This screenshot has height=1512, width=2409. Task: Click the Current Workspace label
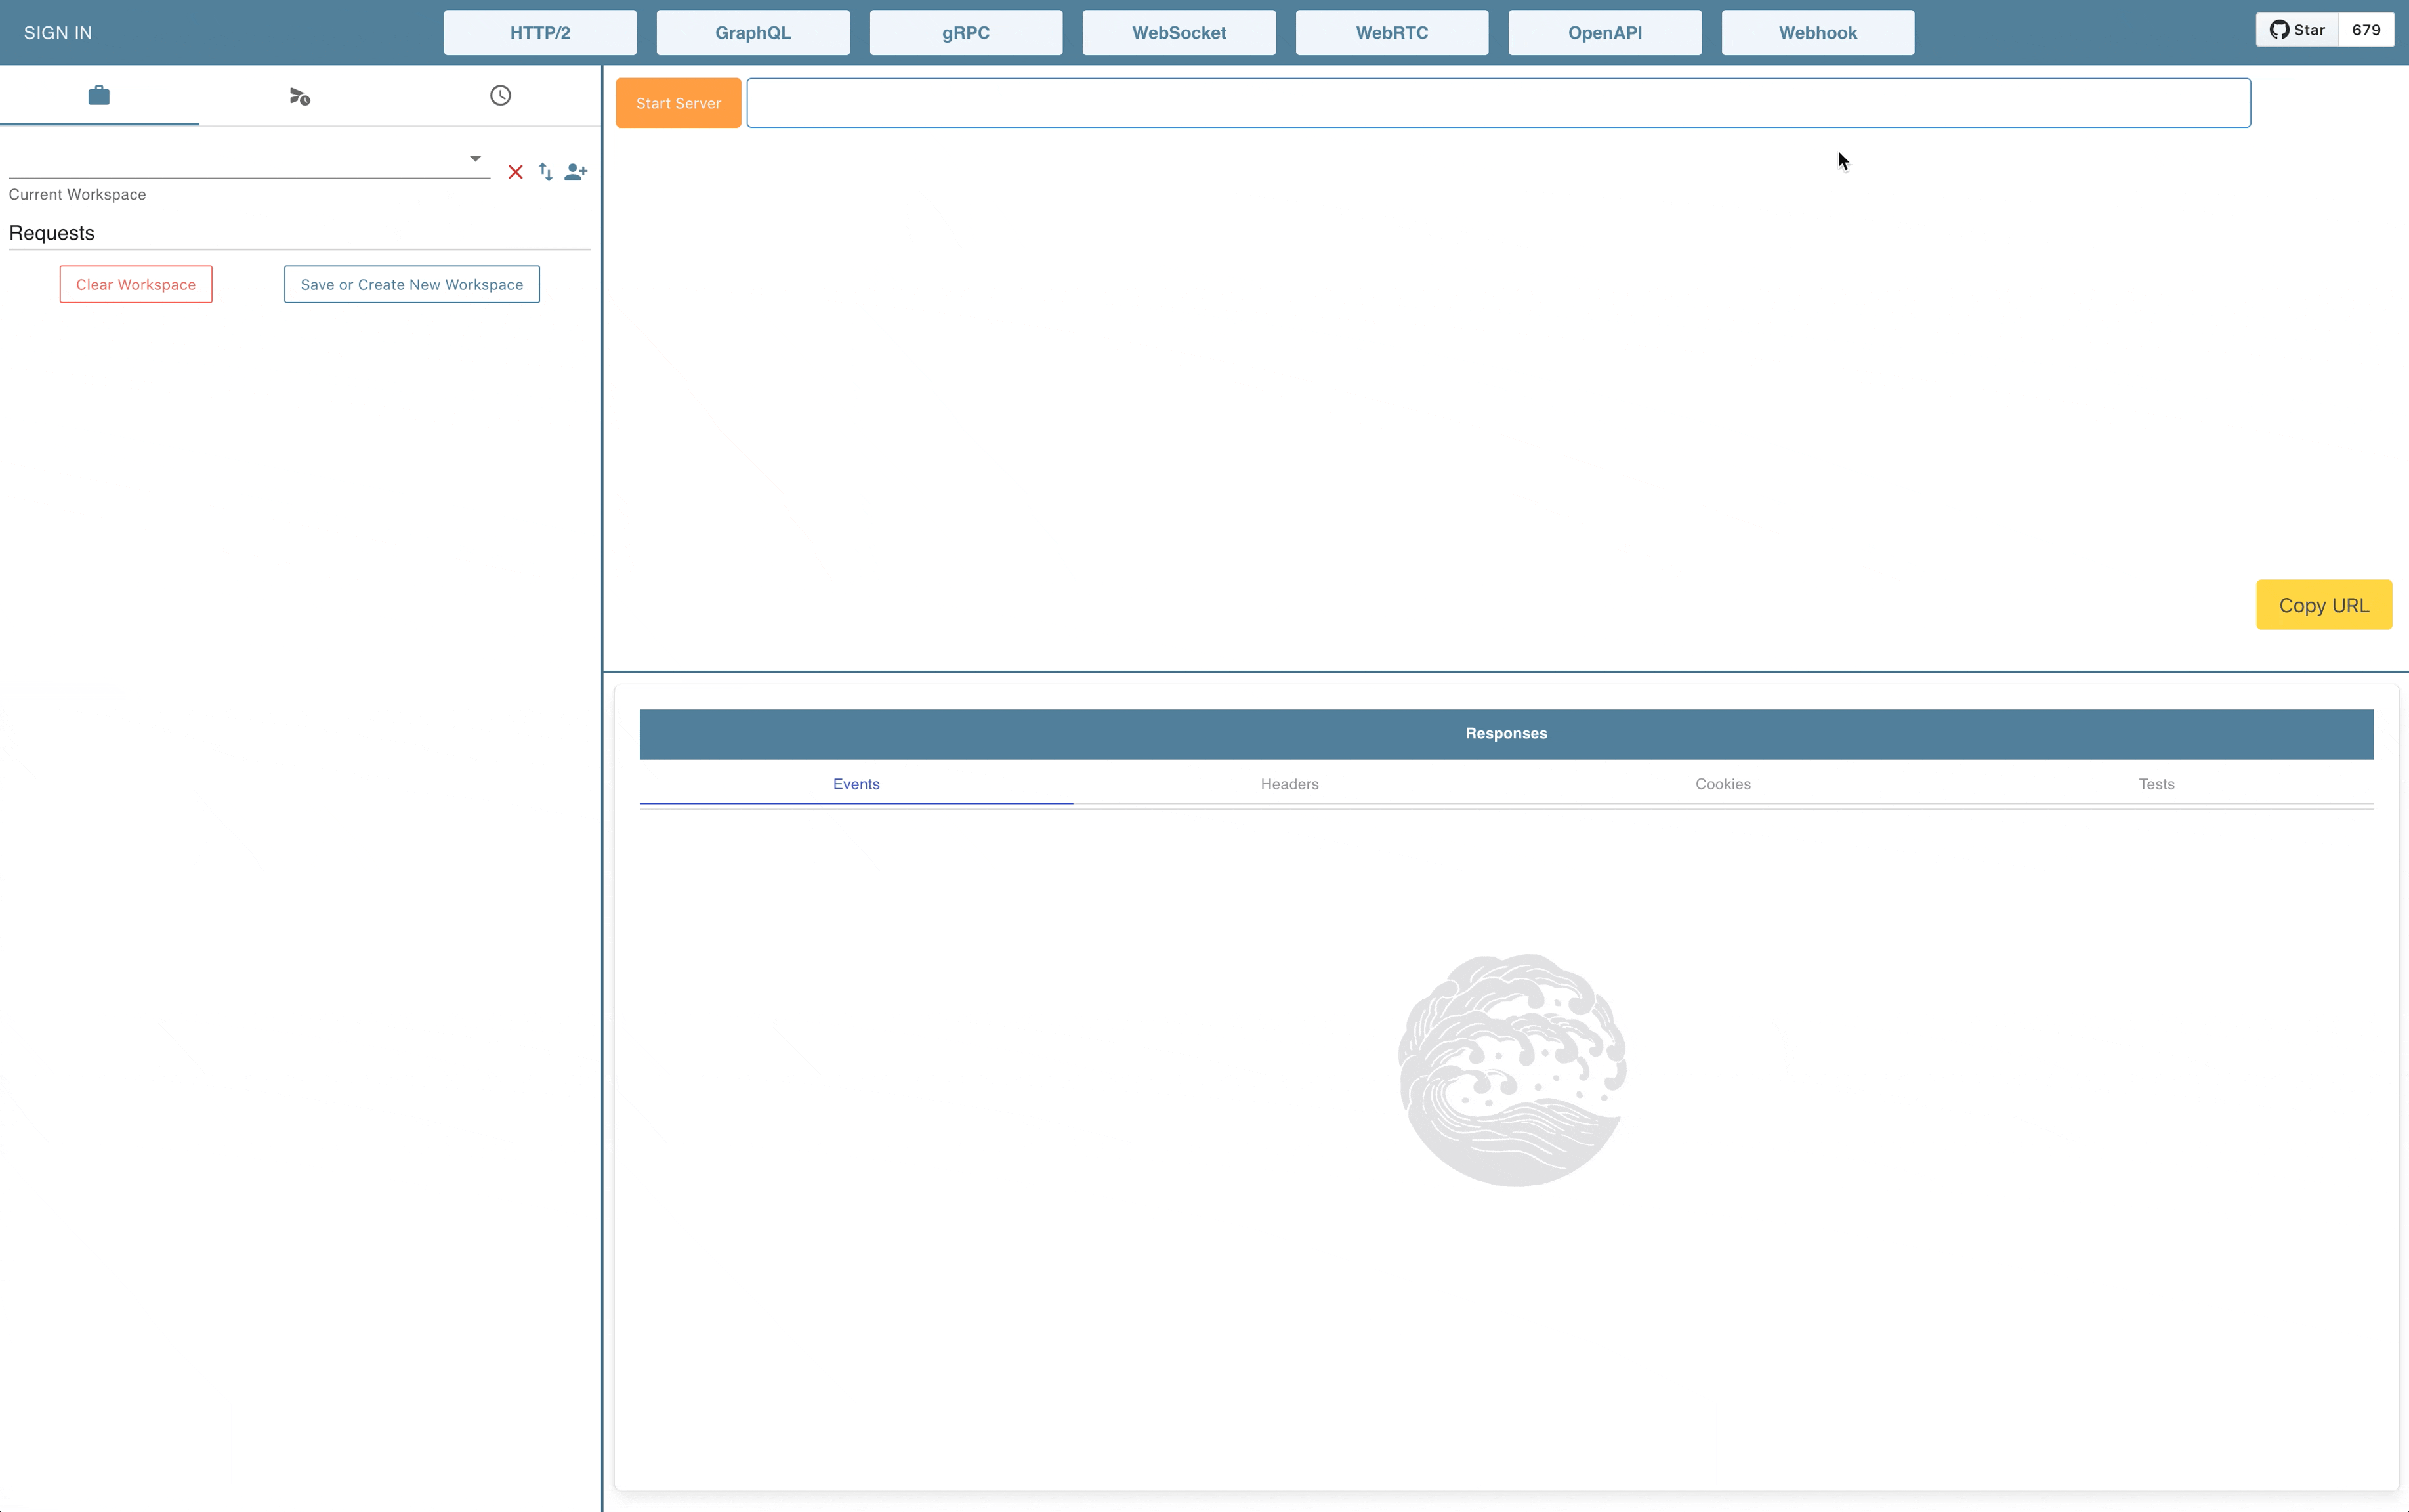(x=77, y=194)
